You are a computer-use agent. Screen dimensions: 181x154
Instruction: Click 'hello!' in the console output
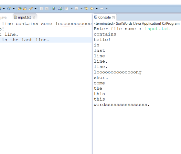tap(102, 40)
